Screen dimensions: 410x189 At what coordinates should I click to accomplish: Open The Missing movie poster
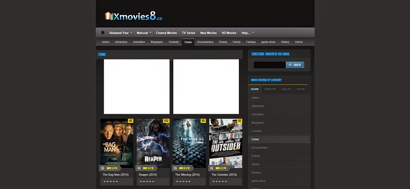[x=189, y=143]
